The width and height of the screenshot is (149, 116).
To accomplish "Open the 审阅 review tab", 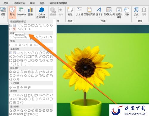I will (32, 3).
